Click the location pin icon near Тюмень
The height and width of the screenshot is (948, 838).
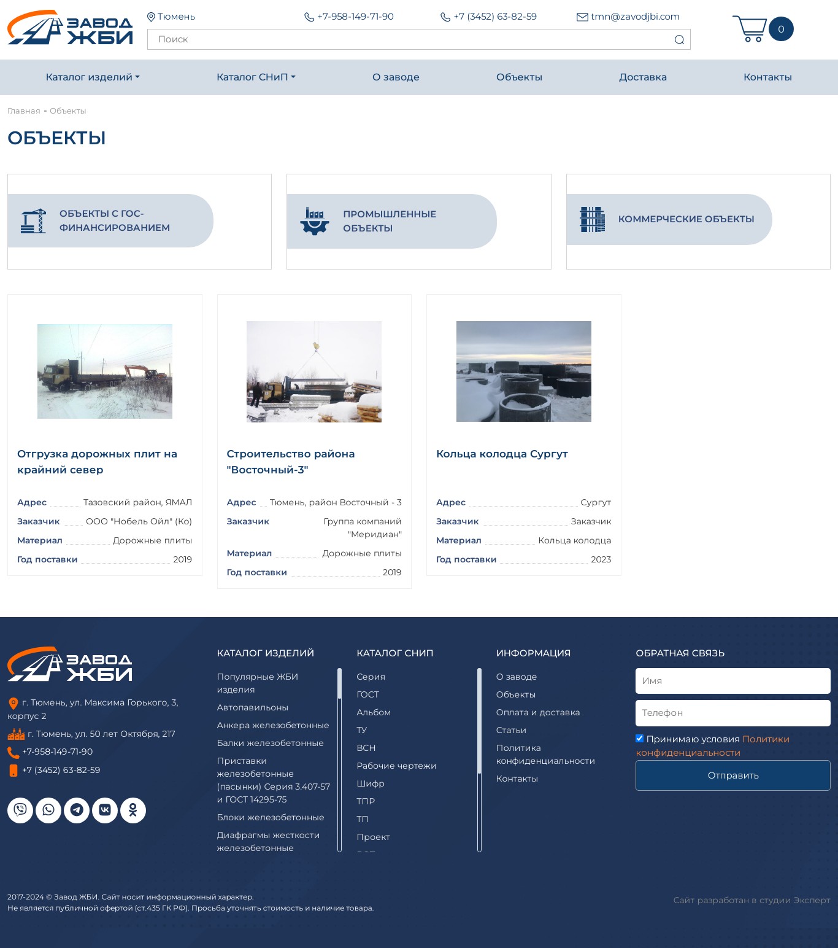pos(151,17)
